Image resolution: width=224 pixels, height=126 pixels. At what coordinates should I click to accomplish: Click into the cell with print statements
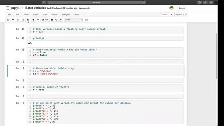105,112
